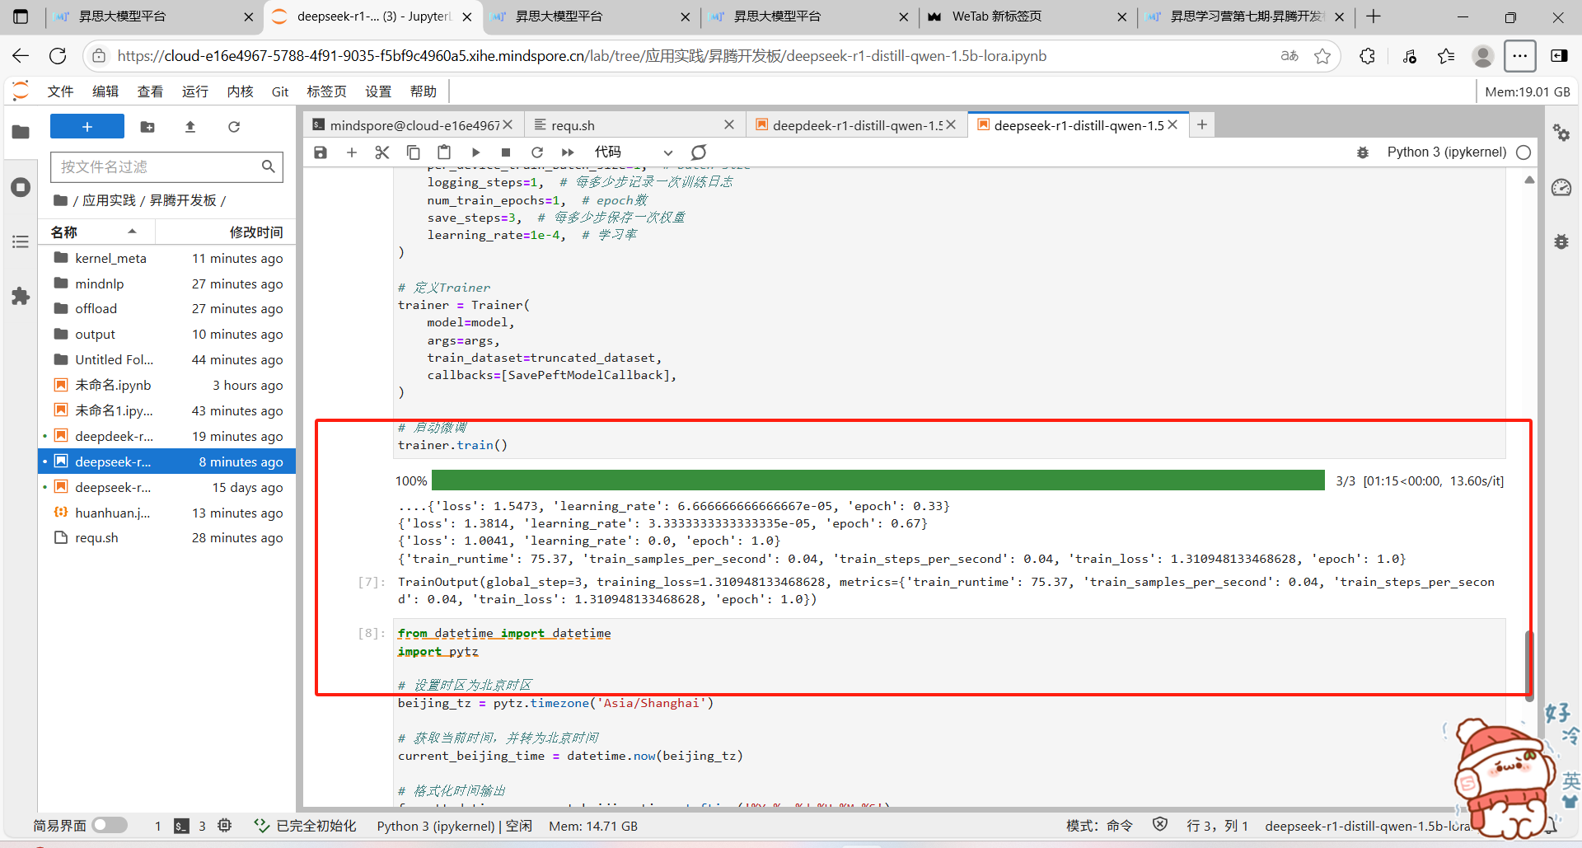
Task: Save the notebook with the save icon
Action: tap(321, 152)
